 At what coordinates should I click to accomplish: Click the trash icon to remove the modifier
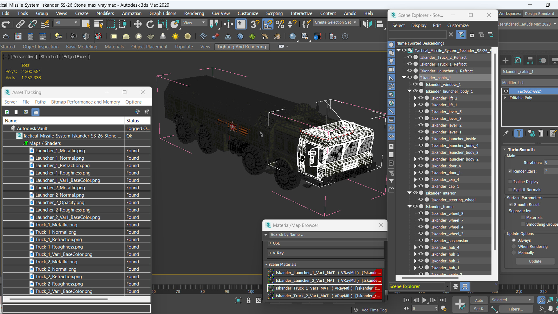pos(541,133)
